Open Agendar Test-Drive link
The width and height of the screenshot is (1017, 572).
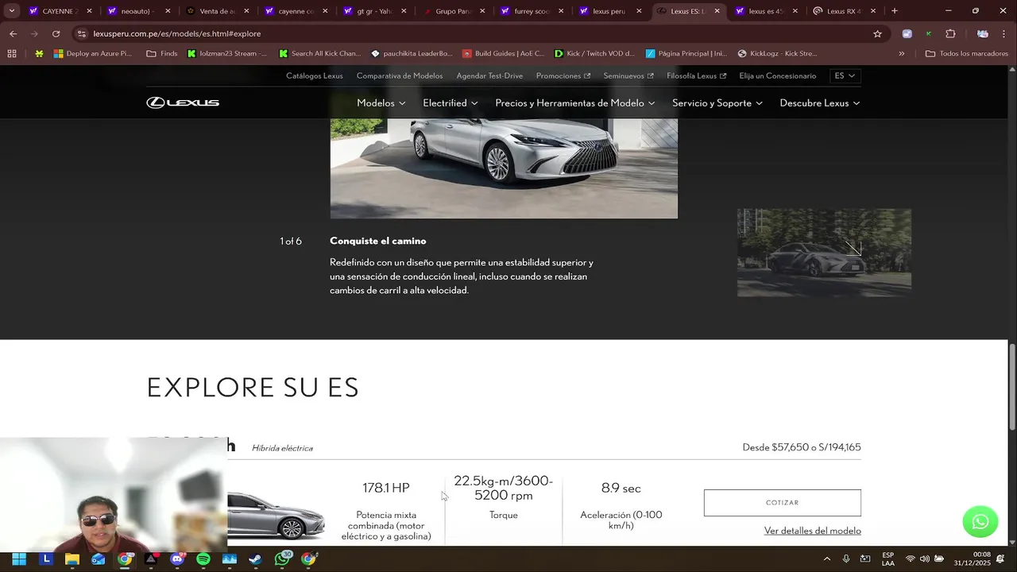pos(489,75)
